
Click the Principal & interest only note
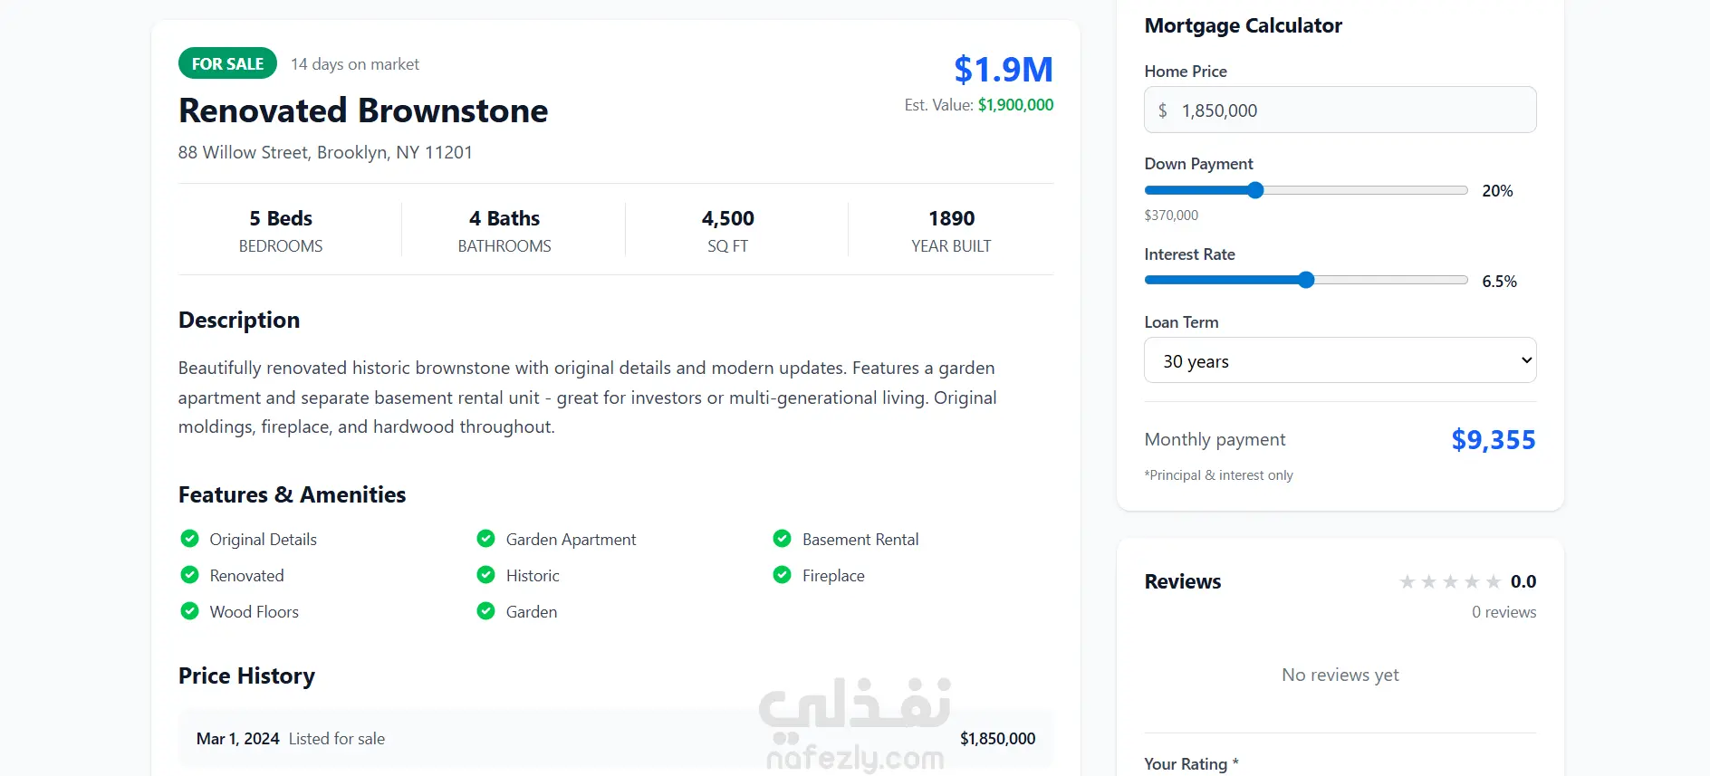(x=1219, y=475)
